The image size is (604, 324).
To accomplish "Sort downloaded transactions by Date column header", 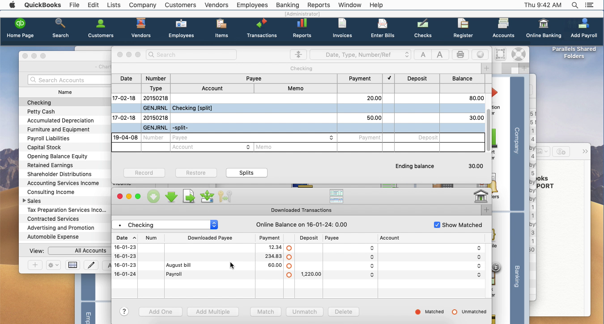I will pyautogui.click(x=124, y=238).
